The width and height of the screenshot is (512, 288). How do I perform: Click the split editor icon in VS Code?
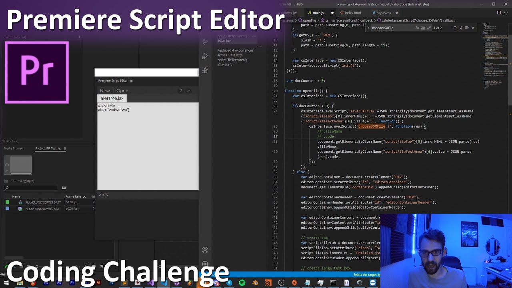tap(499, 13)
